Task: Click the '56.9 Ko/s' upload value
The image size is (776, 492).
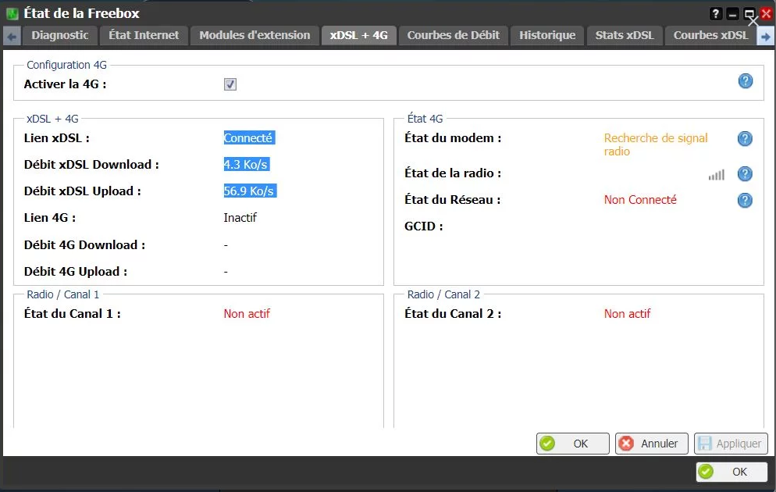Action: [250, 191]
